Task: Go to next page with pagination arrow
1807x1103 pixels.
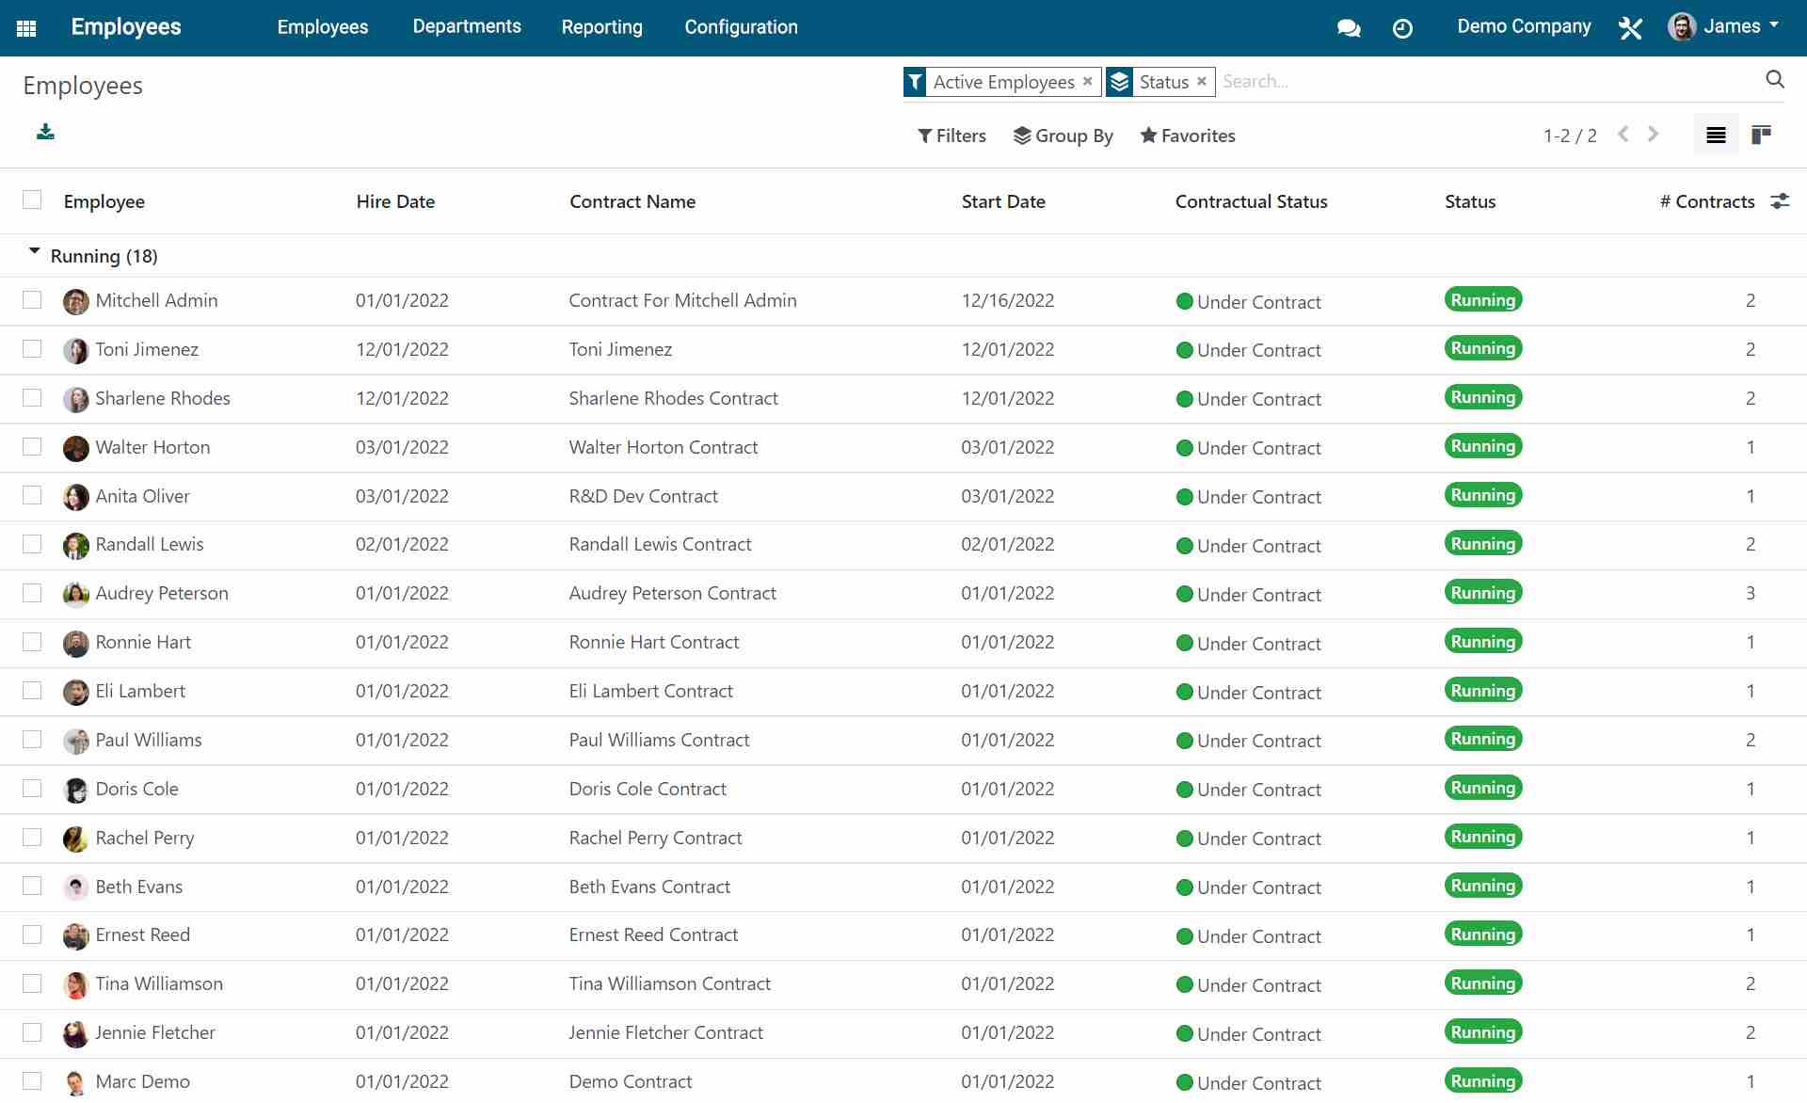Action: [x=1654, y=134]
